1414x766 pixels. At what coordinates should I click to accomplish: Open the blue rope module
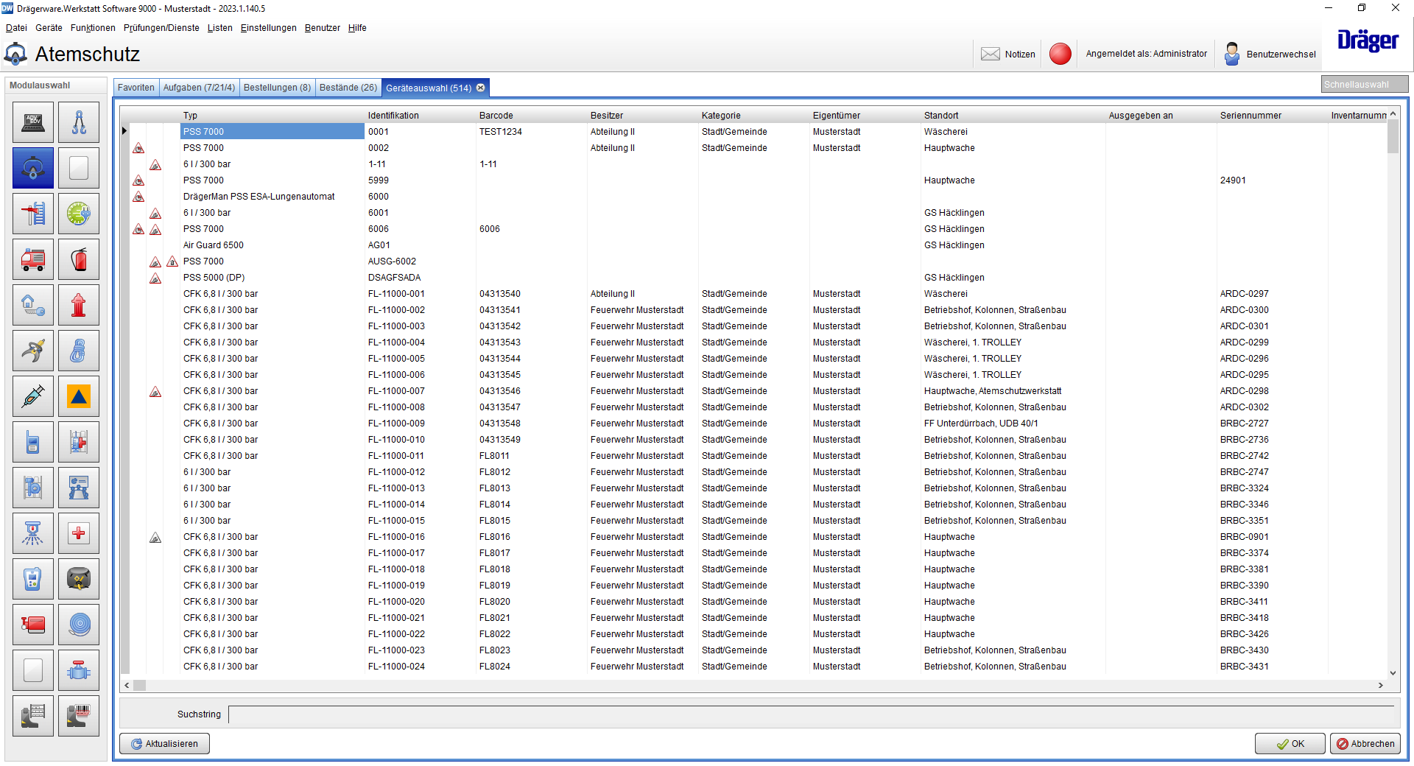click(79, 351)
